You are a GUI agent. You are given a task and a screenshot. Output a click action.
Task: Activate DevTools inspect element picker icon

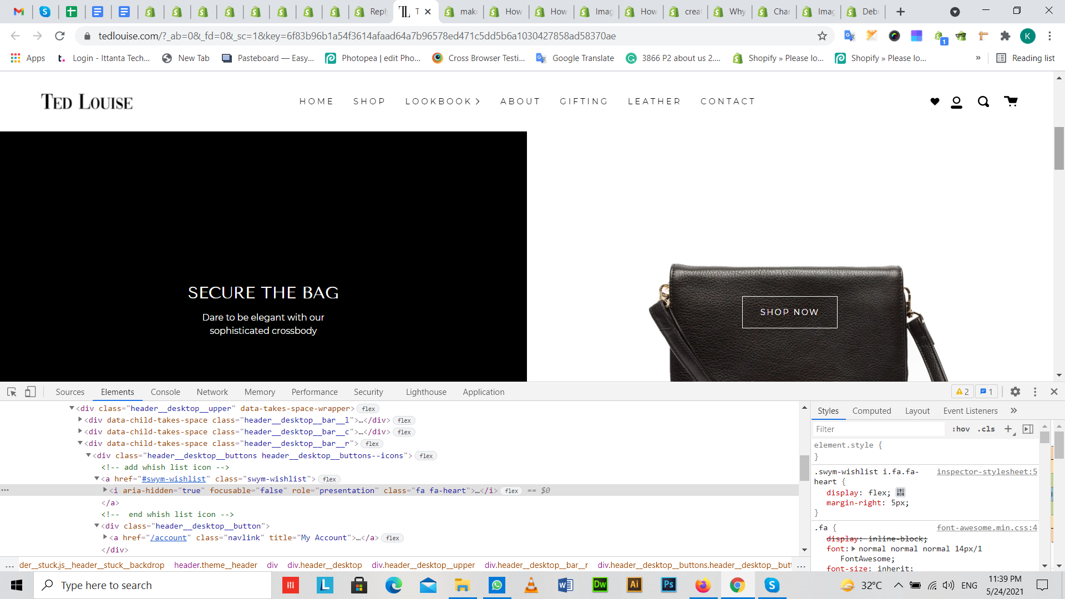(12, 392)
